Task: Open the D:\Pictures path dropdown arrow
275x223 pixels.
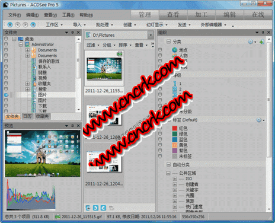Action: tap(151, 35)
